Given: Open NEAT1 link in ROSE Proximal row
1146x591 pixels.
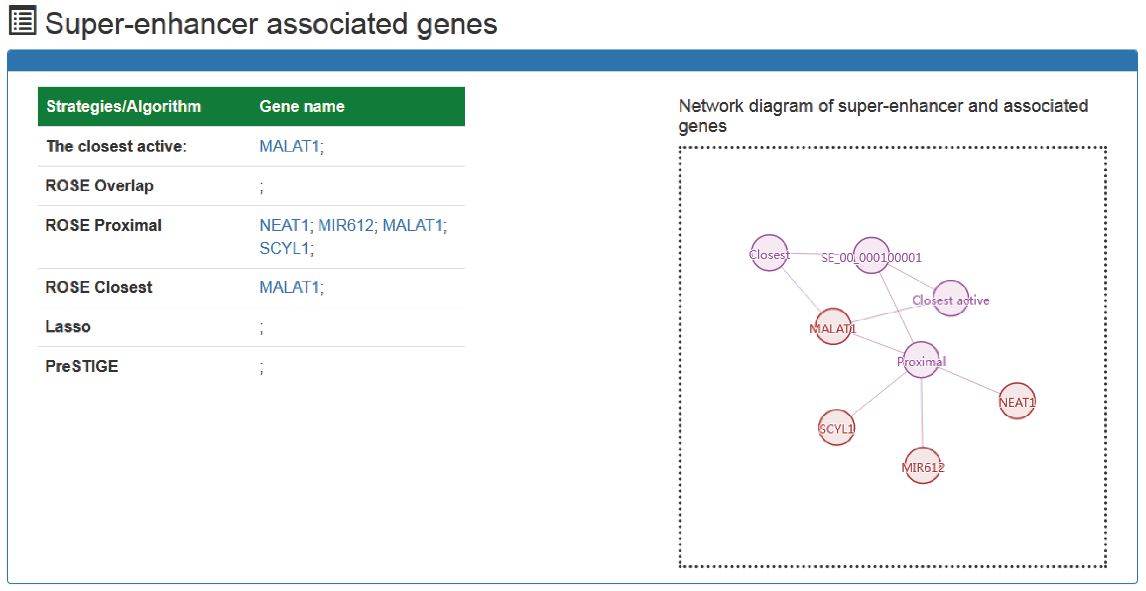Looking at the screenshot, I should click(284, 225).
